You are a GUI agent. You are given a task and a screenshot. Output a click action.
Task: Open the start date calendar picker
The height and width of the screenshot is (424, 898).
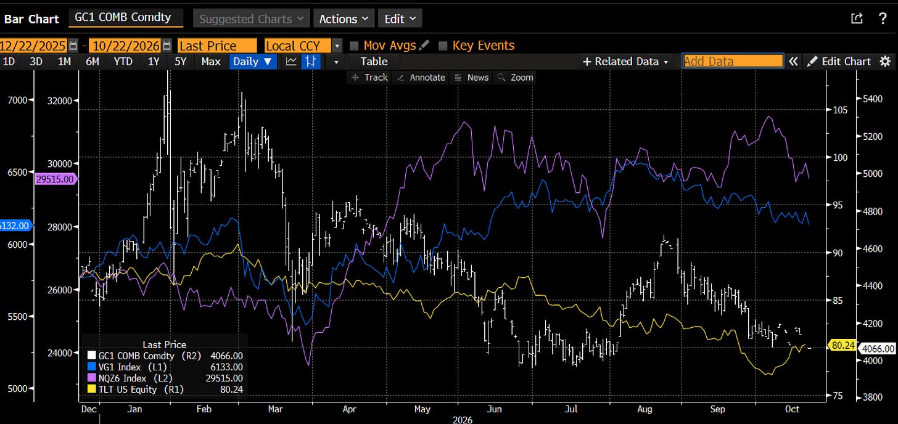click(73, 46)
